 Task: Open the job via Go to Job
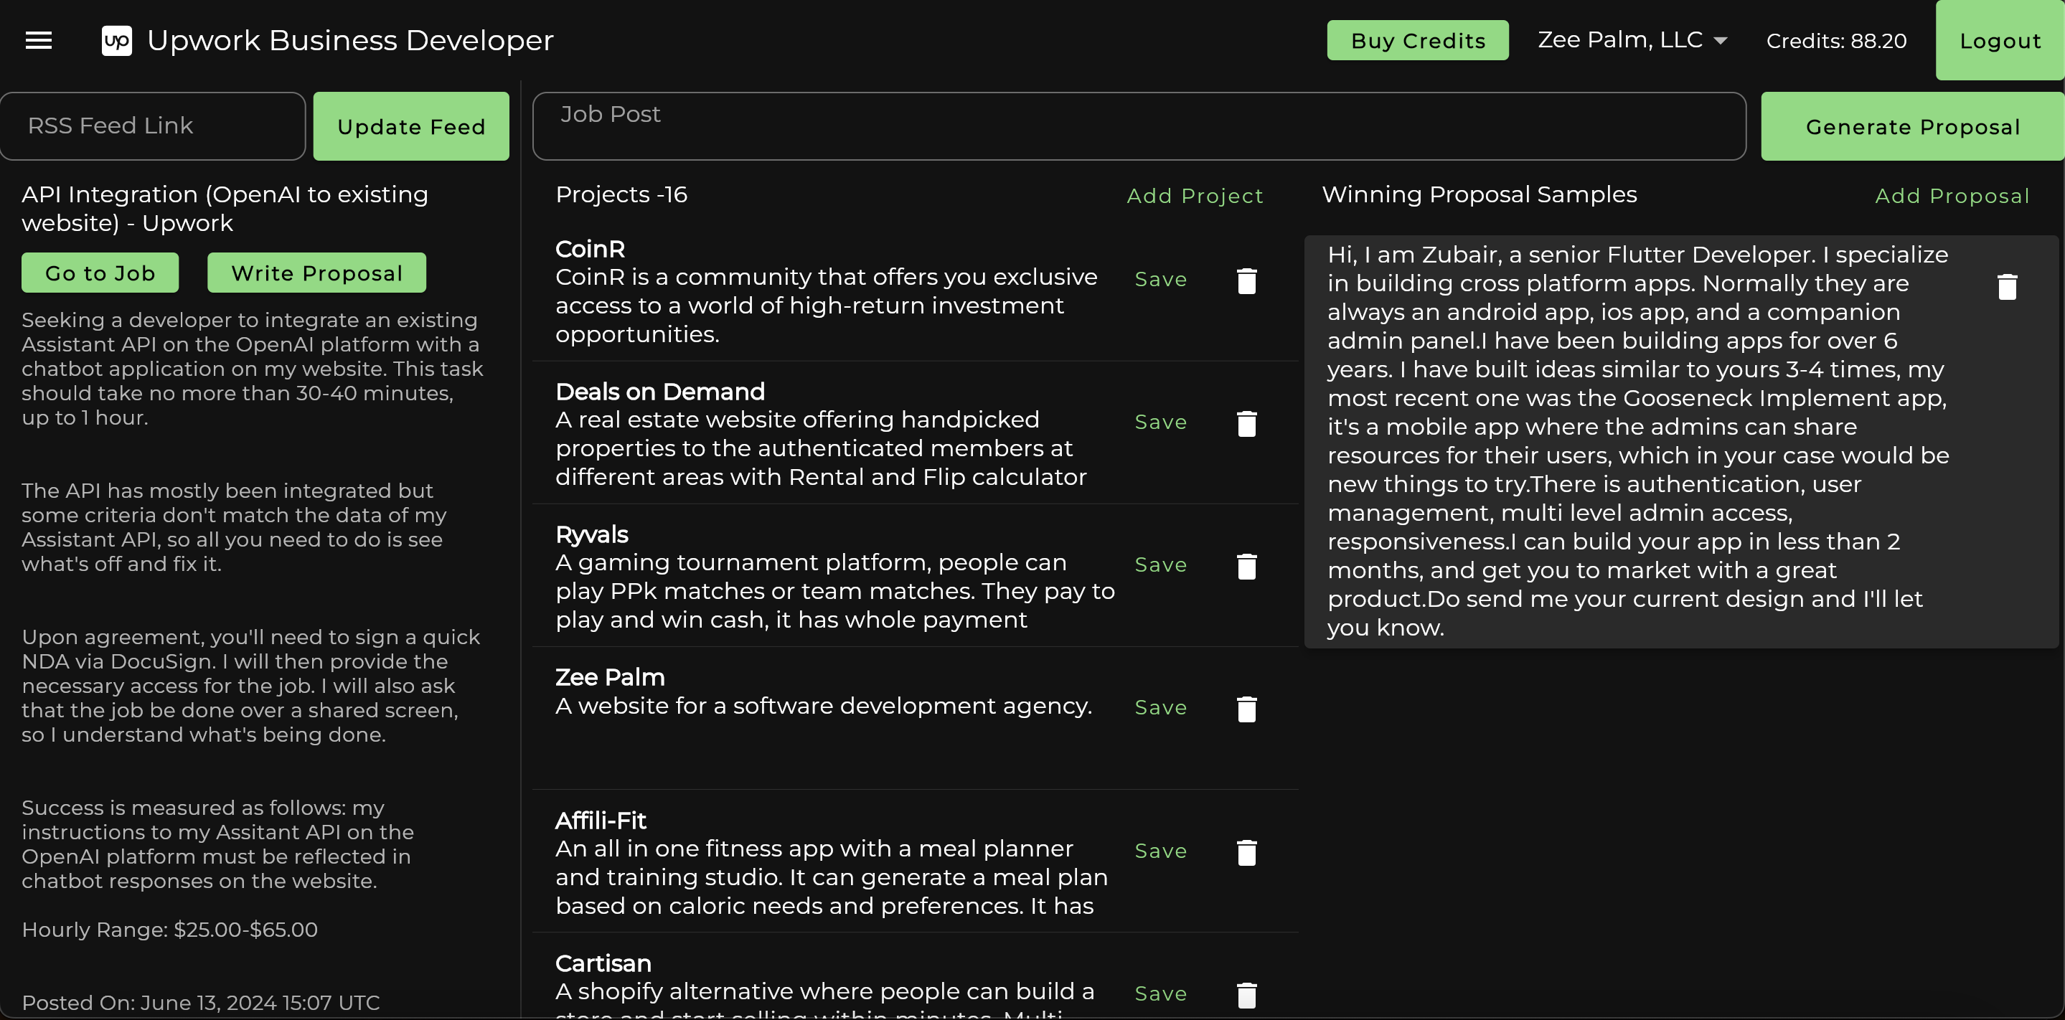[x=100, y=273]
